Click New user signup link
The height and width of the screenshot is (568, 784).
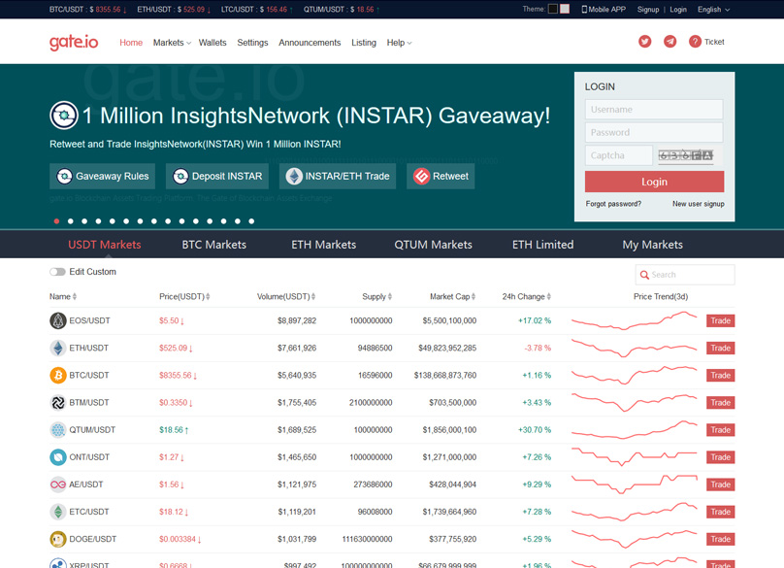698,204
